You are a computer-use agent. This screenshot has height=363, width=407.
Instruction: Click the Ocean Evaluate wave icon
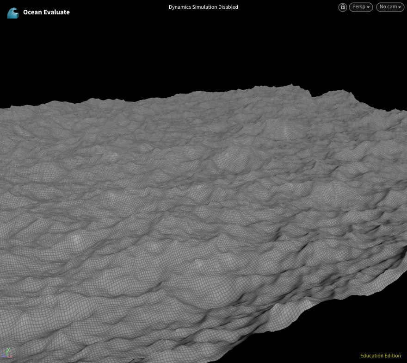pos(13,13)
